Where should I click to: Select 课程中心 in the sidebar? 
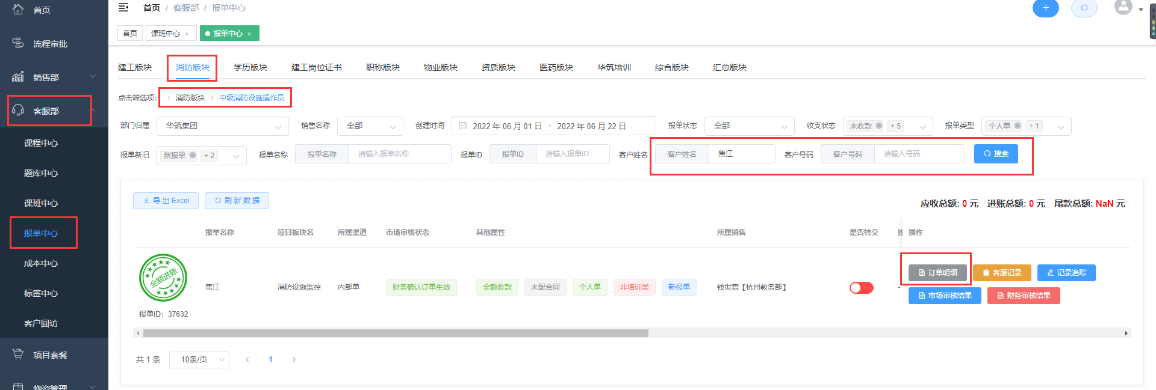pyautogui.click(x=41, y=143)
